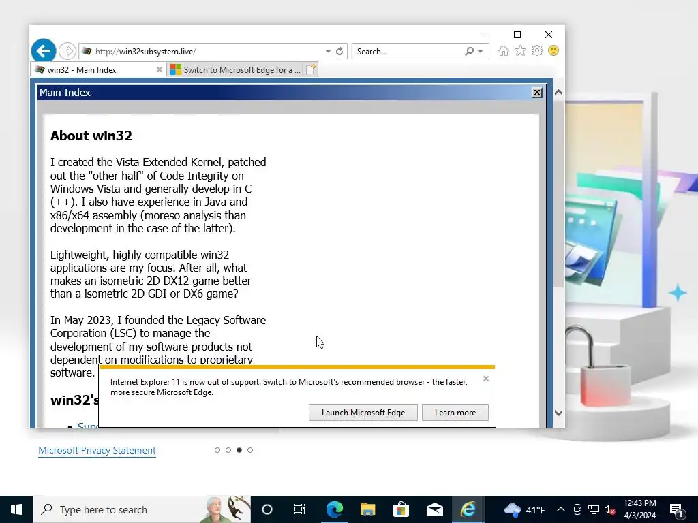Select the first carousel page dot
The image size is (698, 523).
click(x=217, y=450)
